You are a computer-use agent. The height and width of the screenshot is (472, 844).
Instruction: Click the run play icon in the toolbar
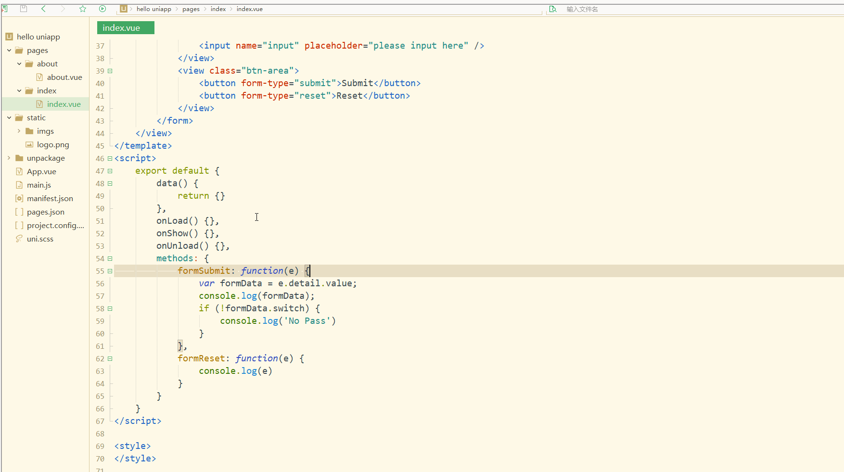coord(102,9)
